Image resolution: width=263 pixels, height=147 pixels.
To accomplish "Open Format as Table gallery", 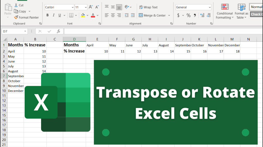I will [x=241, y=11].
